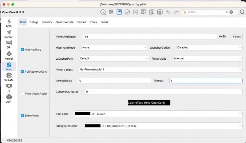Enable the PickerAudioAssist checkbox

click(22, 93)
